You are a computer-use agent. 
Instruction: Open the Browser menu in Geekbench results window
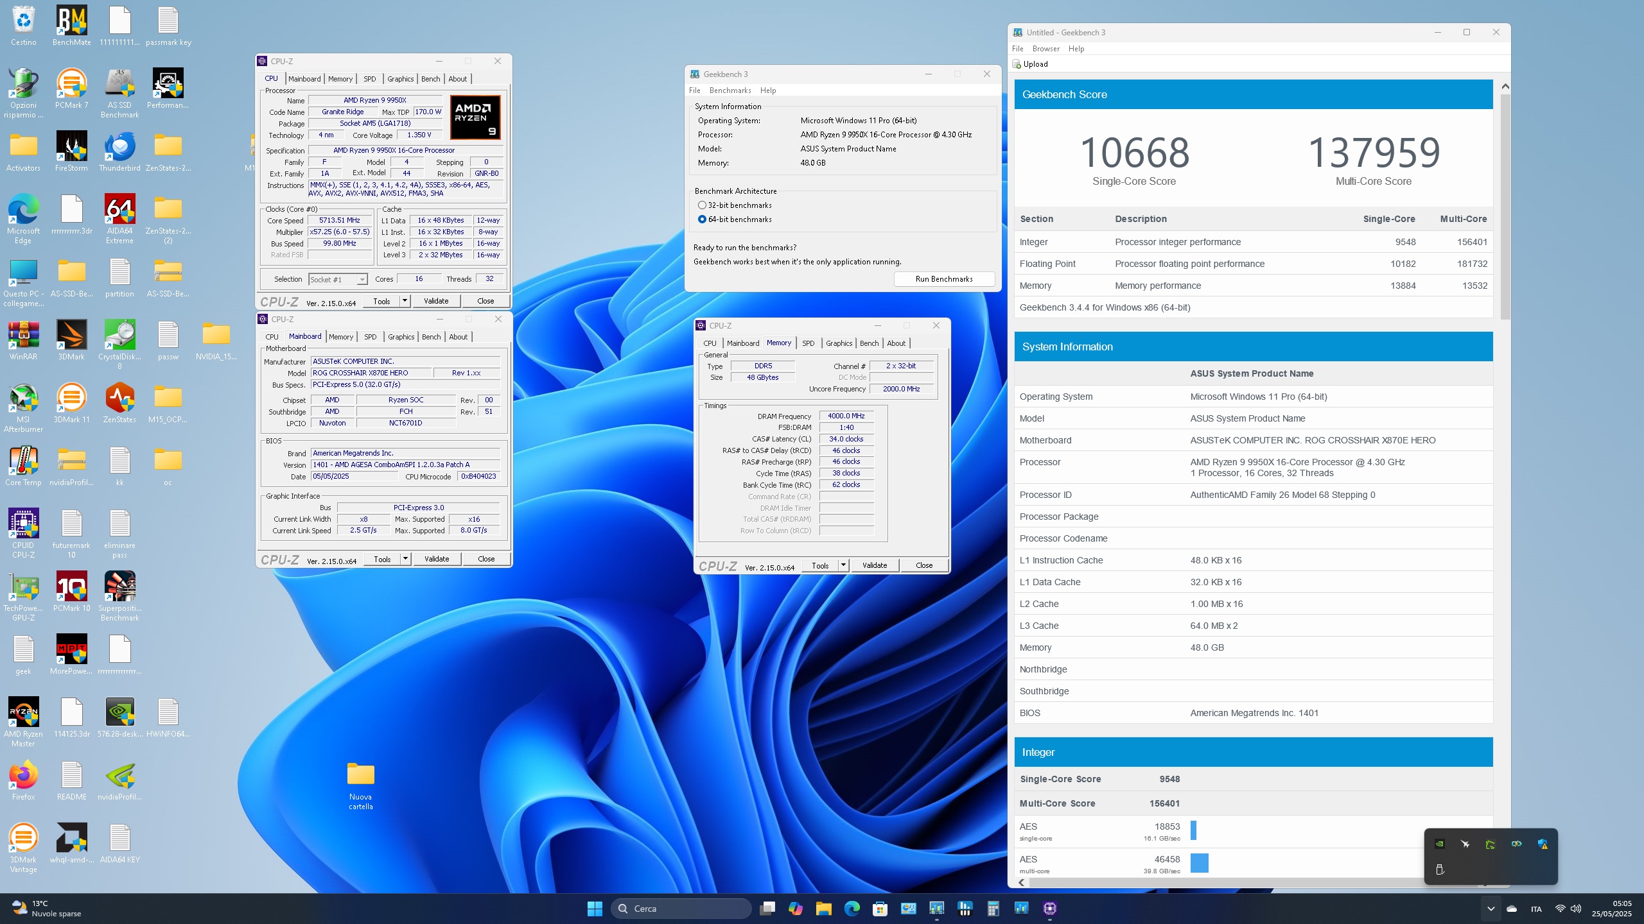1046,49
